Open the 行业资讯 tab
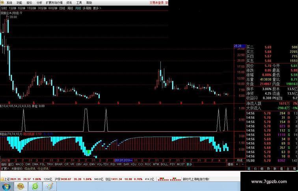298x191 pixels. [x=43, y=169]
